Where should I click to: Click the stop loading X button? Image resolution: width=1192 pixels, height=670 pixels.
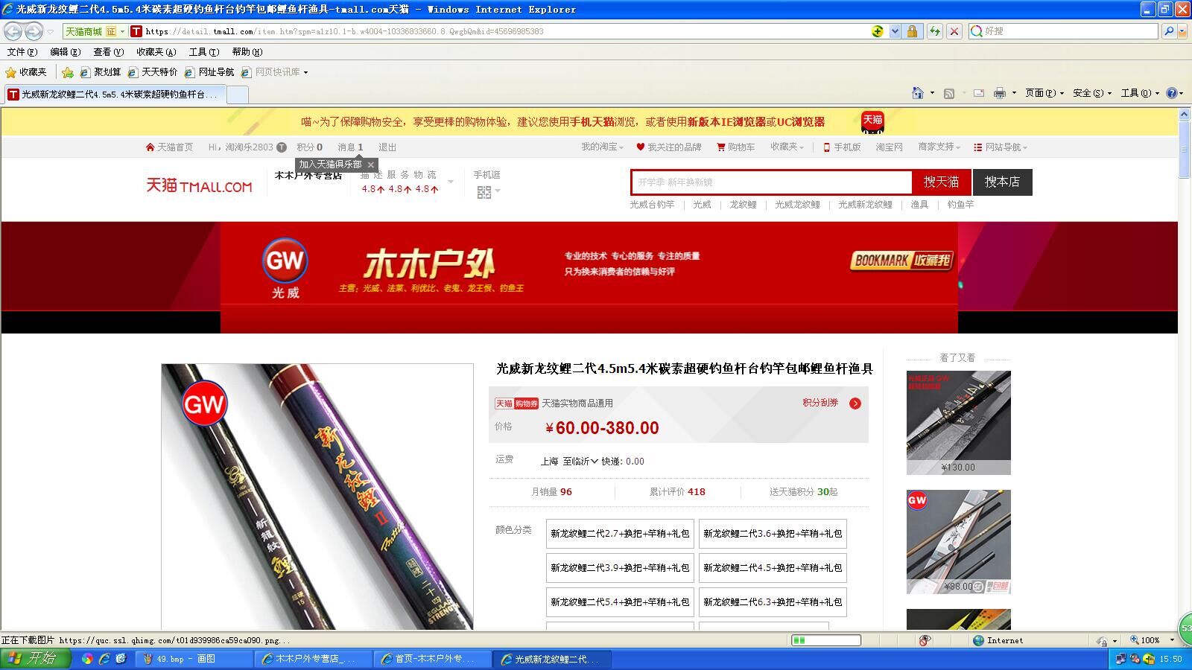tap(954, 31)
